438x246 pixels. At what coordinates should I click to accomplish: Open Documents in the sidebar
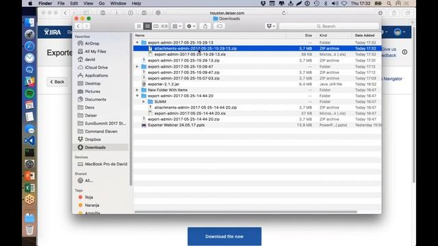pos(95,100)
